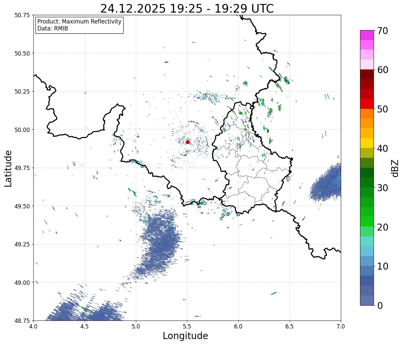Click the red radar location marker

coord(188,142)
